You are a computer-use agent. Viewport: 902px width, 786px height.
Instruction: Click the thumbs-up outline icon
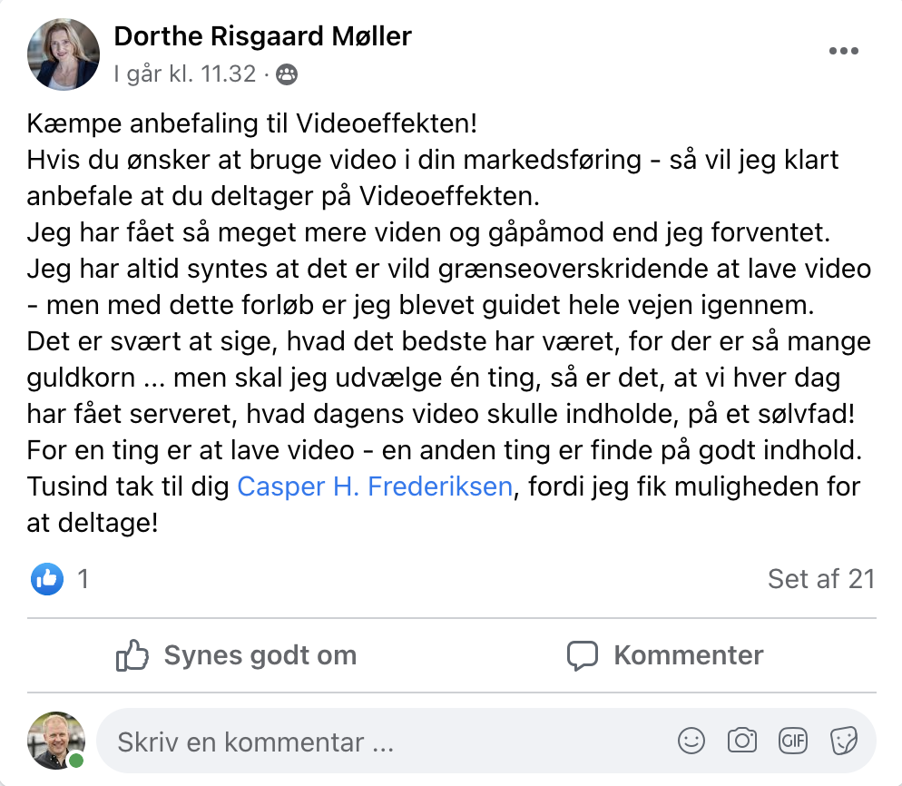pyautogui.click(x=132, y=655)
